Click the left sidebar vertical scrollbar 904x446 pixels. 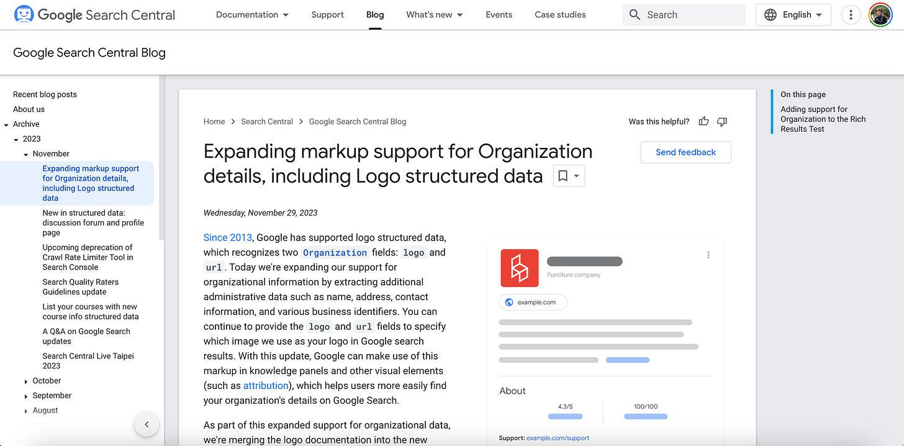click(x=161, y=158)
